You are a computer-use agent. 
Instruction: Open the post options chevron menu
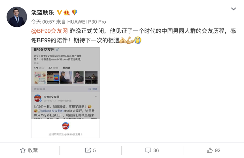click(234, 9)
